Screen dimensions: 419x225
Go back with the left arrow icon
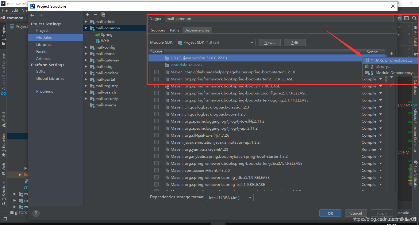pyautogui.click(x=33, y=15)
